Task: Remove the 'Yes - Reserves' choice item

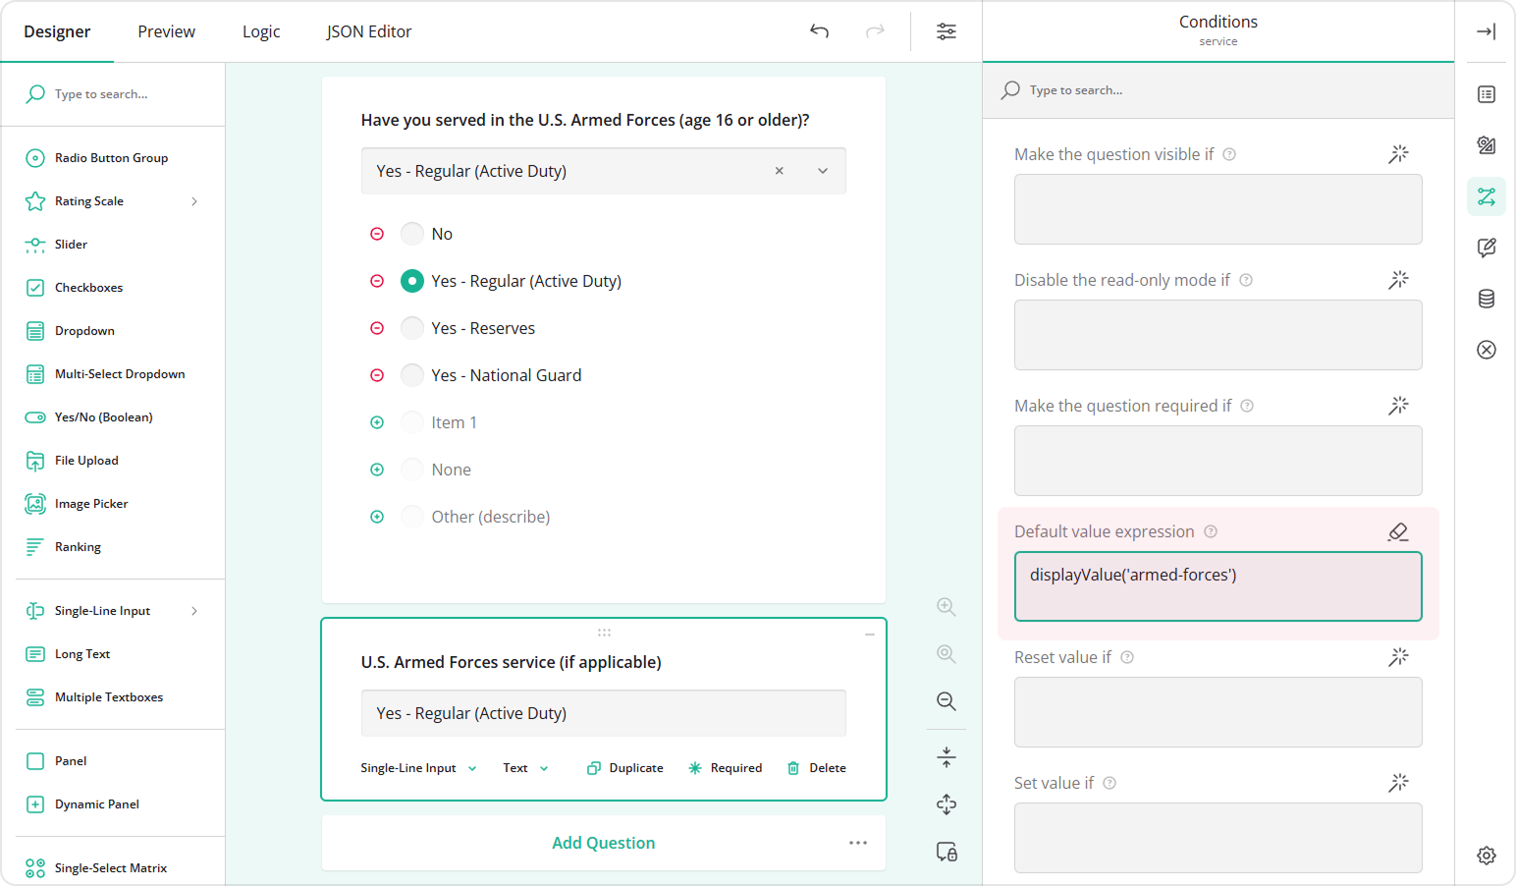Action: pos(377,328)
